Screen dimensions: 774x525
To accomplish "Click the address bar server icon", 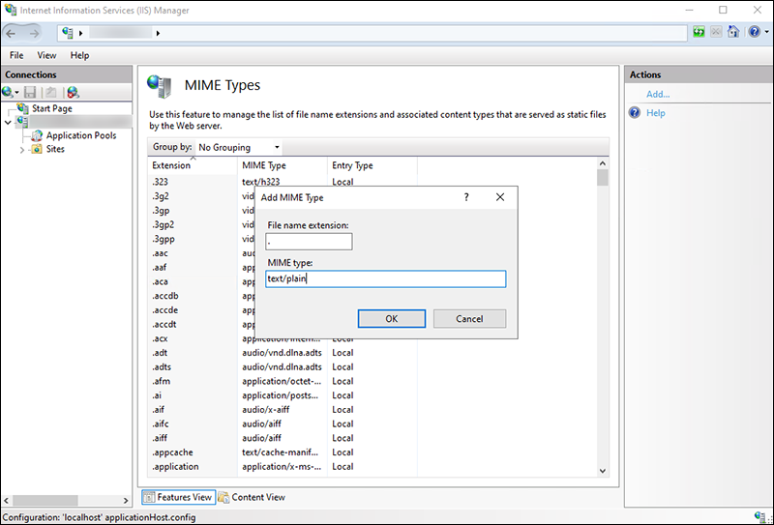I will coord(68,33).
